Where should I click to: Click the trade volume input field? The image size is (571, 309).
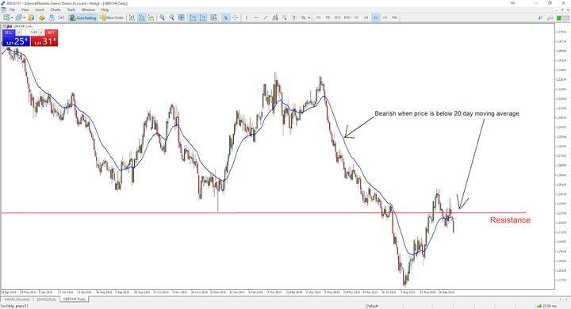[x=30, y=32]
